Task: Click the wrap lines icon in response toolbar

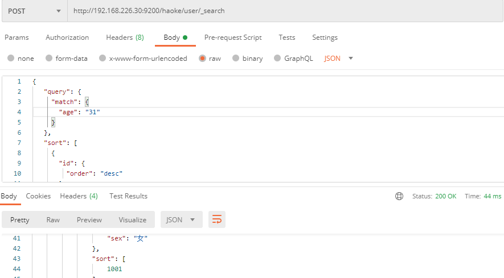Action: [x=217, y=219]
